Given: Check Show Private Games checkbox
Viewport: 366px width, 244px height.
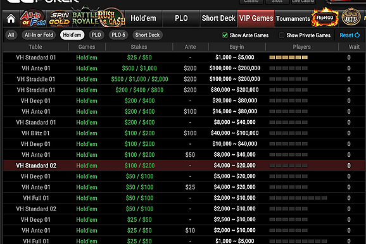Looking at the screenshot, I should (x=282, y=35).
